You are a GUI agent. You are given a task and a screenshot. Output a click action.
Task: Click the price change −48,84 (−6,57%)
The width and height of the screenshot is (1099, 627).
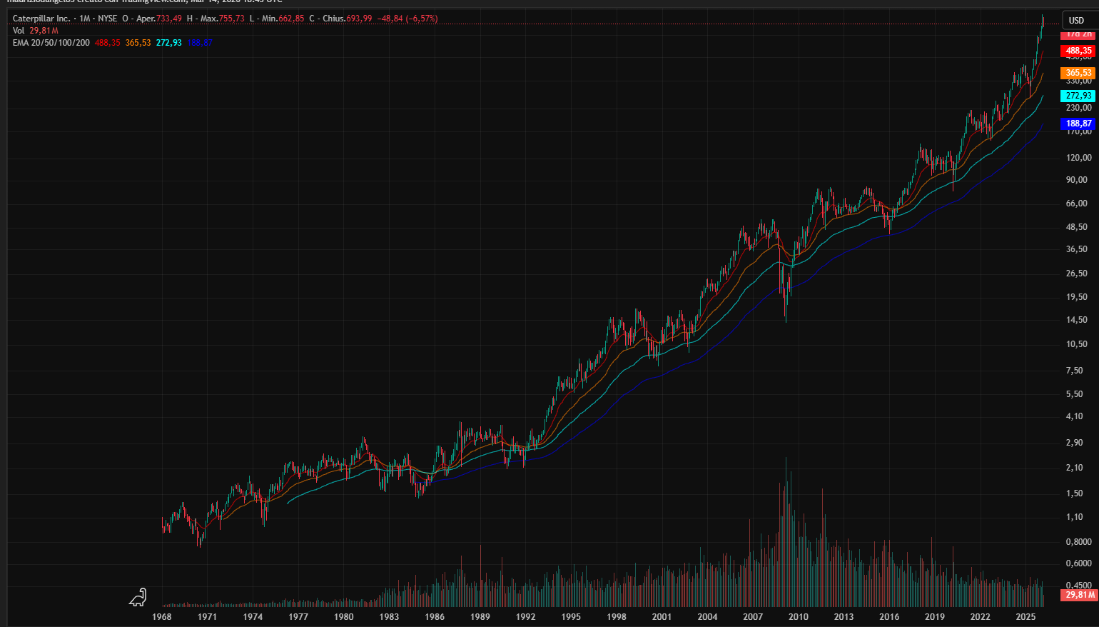[407, 19]
